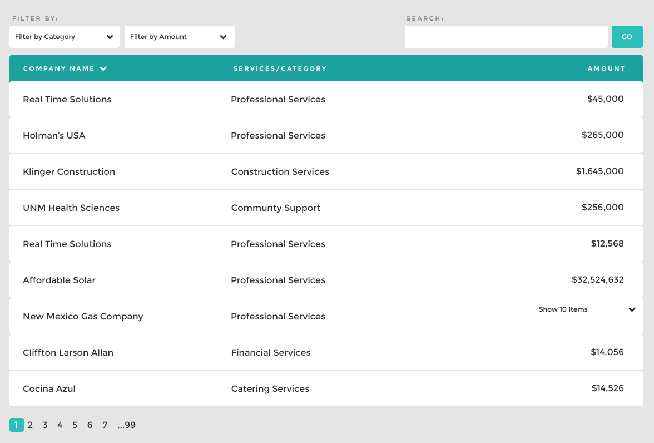Viewport: 654px width, 443px height.
Task: Open the Filter by Category dropdown
Action: pos(64,37)
